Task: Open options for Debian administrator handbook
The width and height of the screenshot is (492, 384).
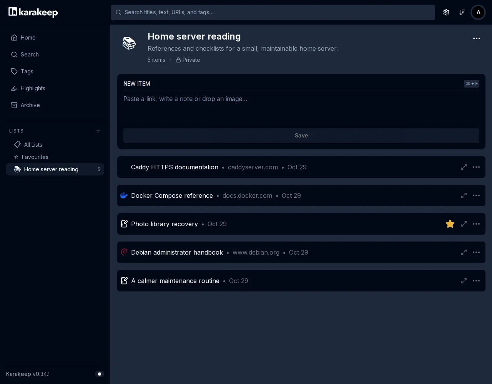Action: click(476, 252)
